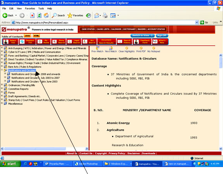Expand Bare Acts / Rules & Regulations node
The height and width of the screenshot is (174, 223).
click(2, 66)
